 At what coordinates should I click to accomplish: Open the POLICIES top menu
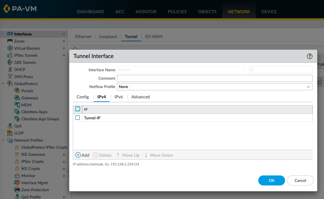(x=177, y=12)
